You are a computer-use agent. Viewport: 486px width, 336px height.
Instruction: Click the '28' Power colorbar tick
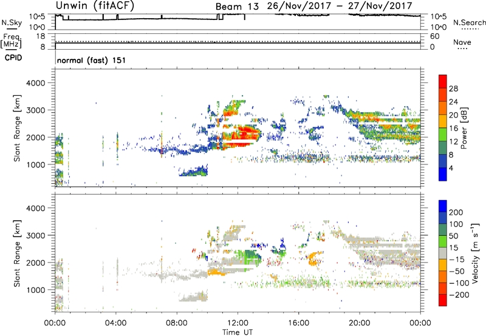[x=453, y=89]
